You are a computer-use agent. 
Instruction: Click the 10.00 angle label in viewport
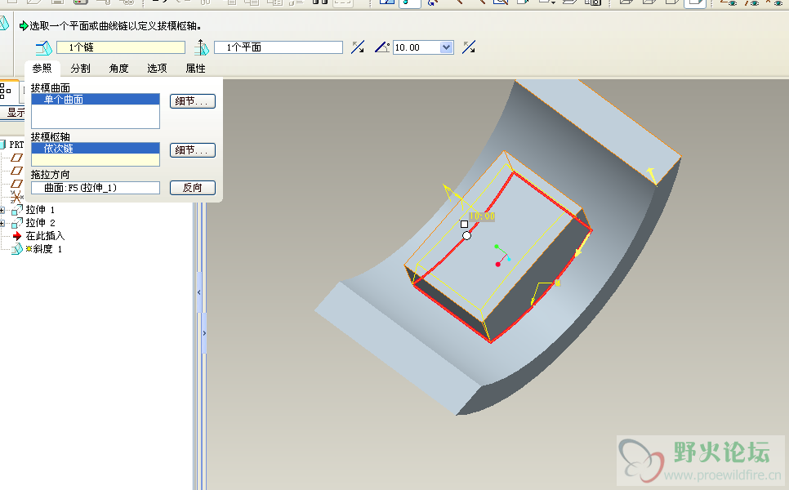point(482,216)
